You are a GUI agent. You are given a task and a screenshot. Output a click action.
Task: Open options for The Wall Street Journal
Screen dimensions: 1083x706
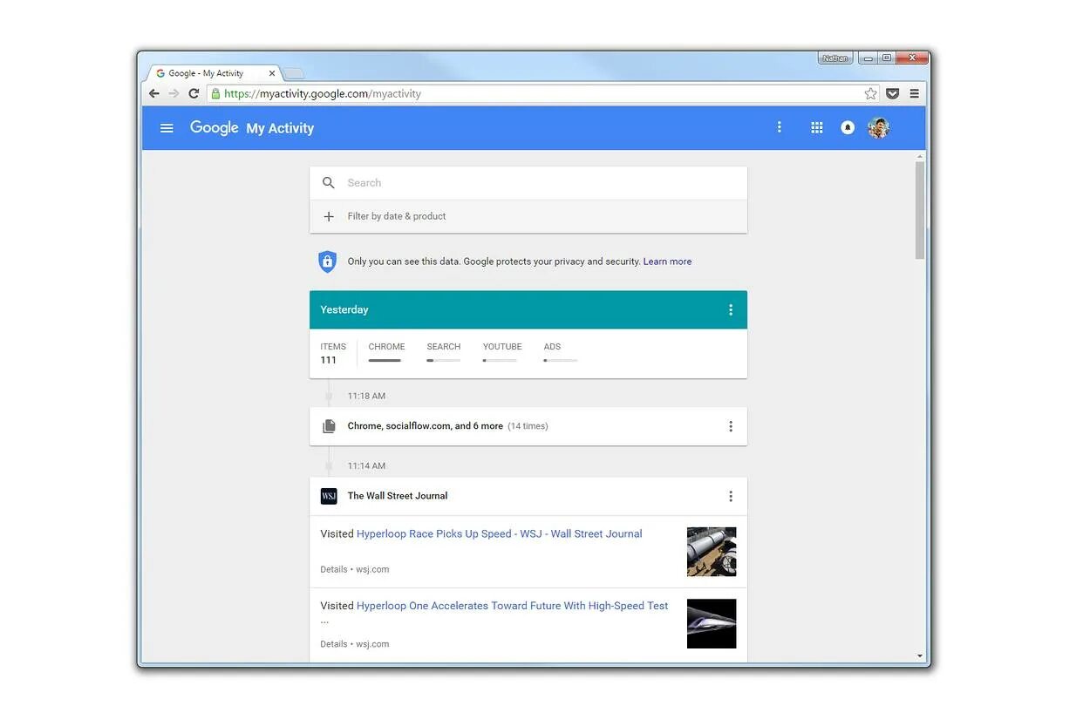pyautogui.click(x=731, y=496)
